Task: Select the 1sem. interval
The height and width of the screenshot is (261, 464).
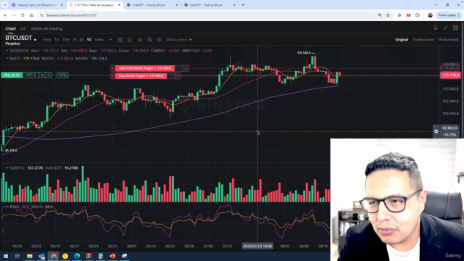Action: 99,40
